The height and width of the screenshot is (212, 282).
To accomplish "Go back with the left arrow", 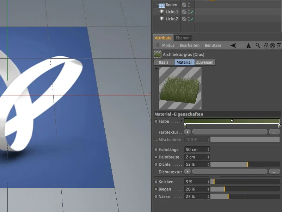I will [x=233, y=46].
